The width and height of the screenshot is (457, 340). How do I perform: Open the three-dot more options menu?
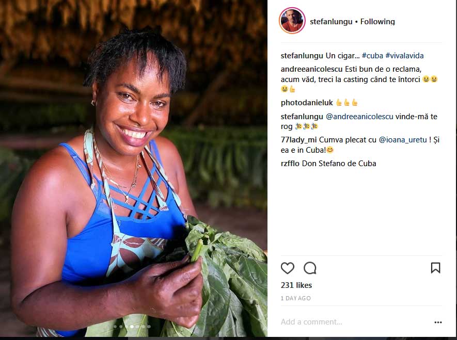[x=438, y=322]
